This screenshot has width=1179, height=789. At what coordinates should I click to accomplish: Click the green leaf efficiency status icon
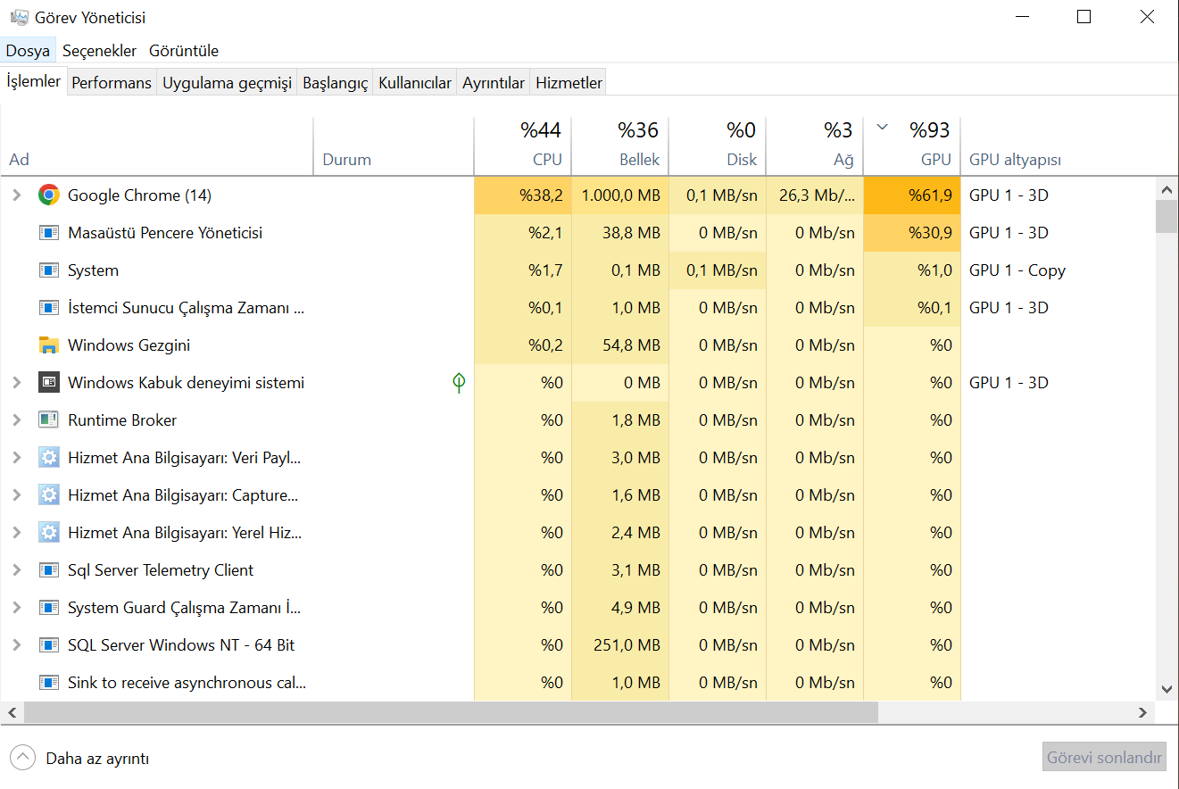(x=459, y=383)
